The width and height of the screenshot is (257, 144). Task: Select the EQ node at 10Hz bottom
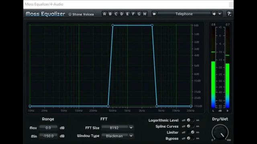tap(30, 106)
